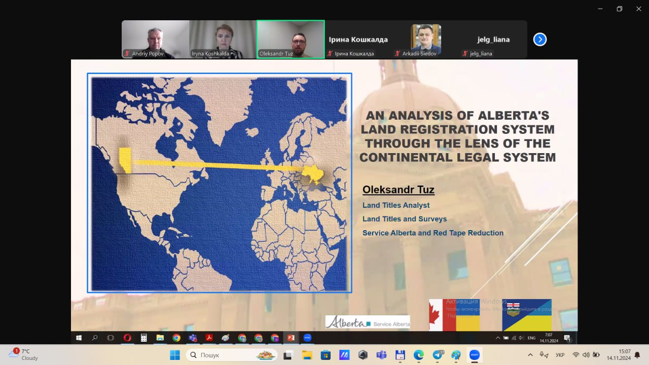Viewport: 649px width, 365px height.
Task: Open Task View on Windows 11 taskbar
Action: click(x=287, y=355)
